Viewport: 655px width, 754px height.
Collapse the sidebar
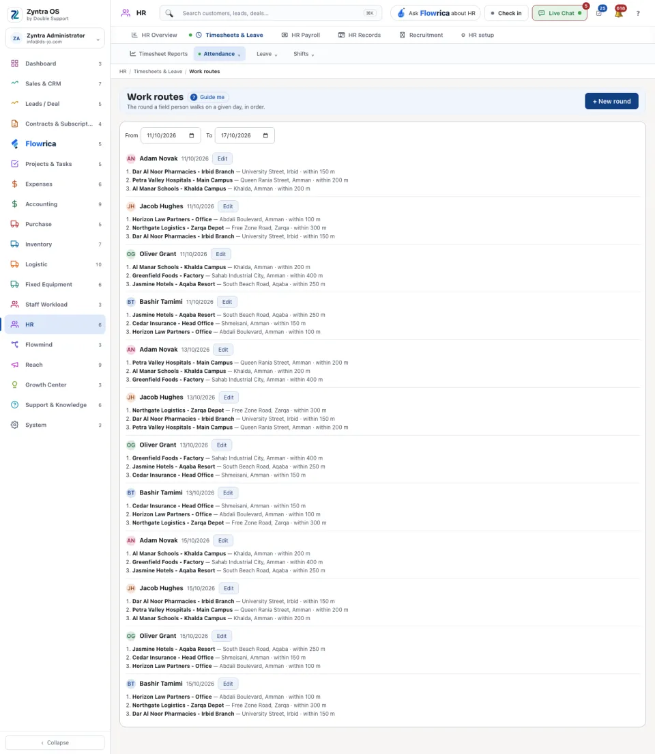pos(55,742)
